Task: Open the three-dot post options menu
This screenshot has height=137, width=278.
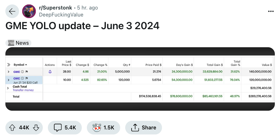Action: click(271, 11)
